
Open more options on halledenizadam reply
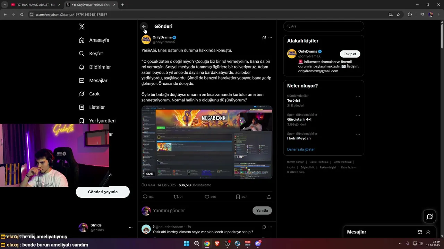[270, 227]
